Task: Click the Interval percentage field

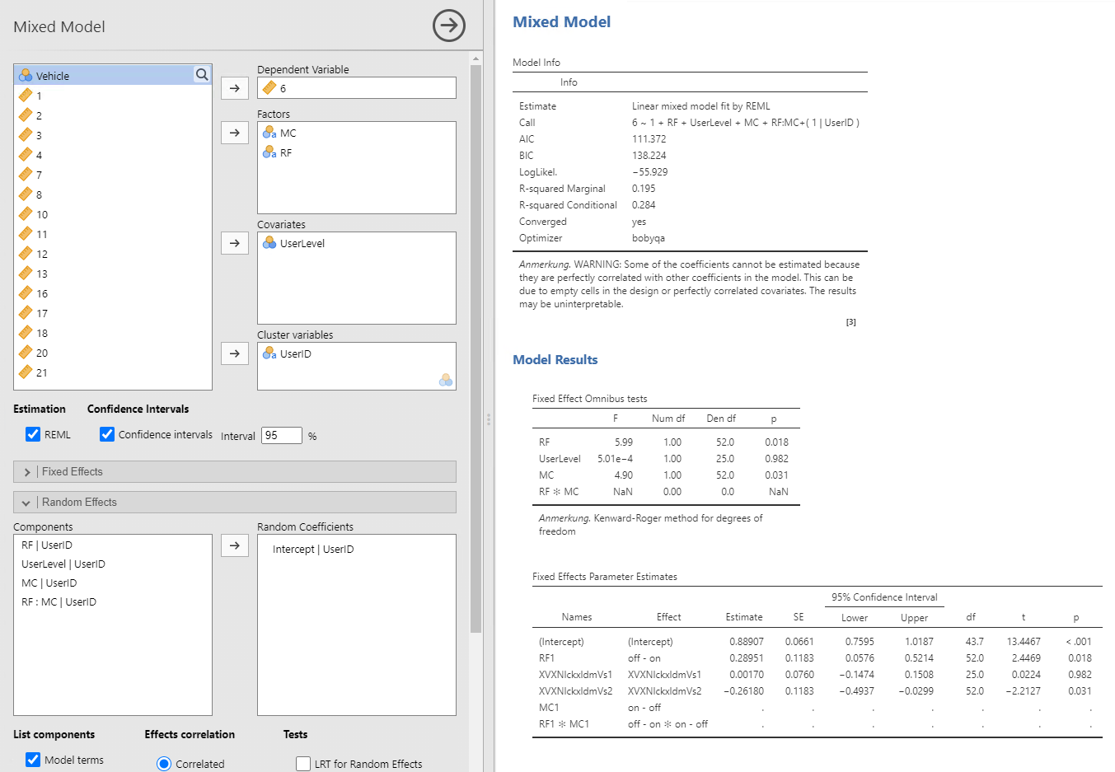Action: pos(282,435)
